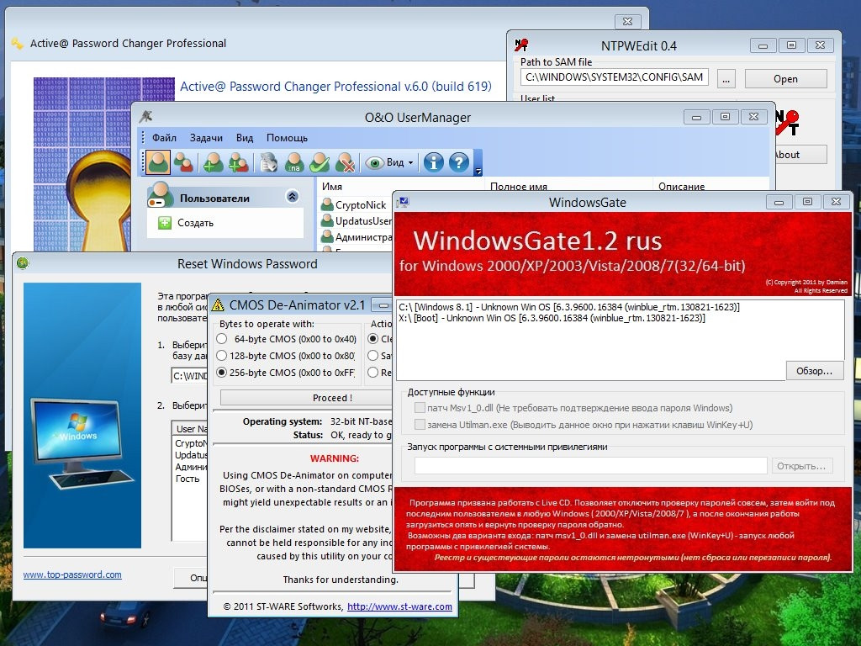Click the Windows monitor image in Reset Windows Password
This screenshot has width=861, height=646.
point(82,416)
